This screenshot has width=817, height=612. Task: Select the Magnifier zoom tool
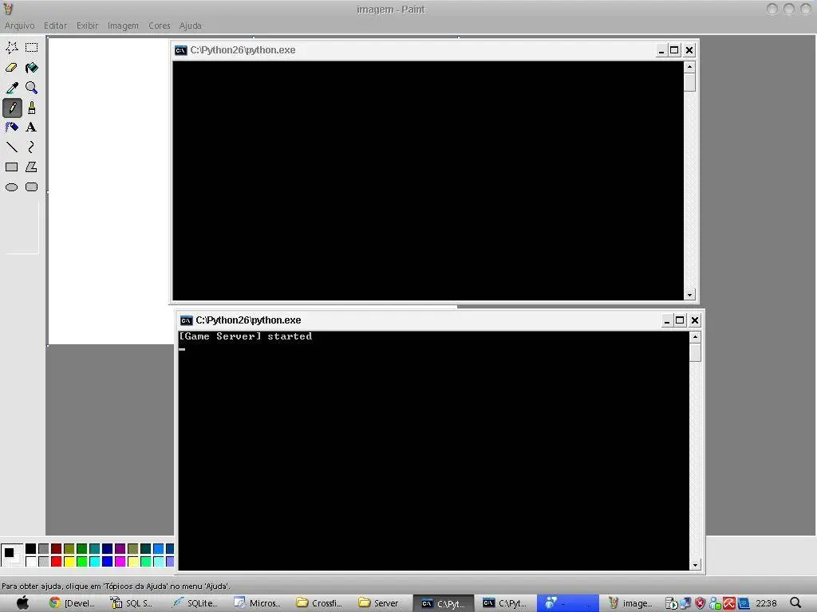(31, 88)
